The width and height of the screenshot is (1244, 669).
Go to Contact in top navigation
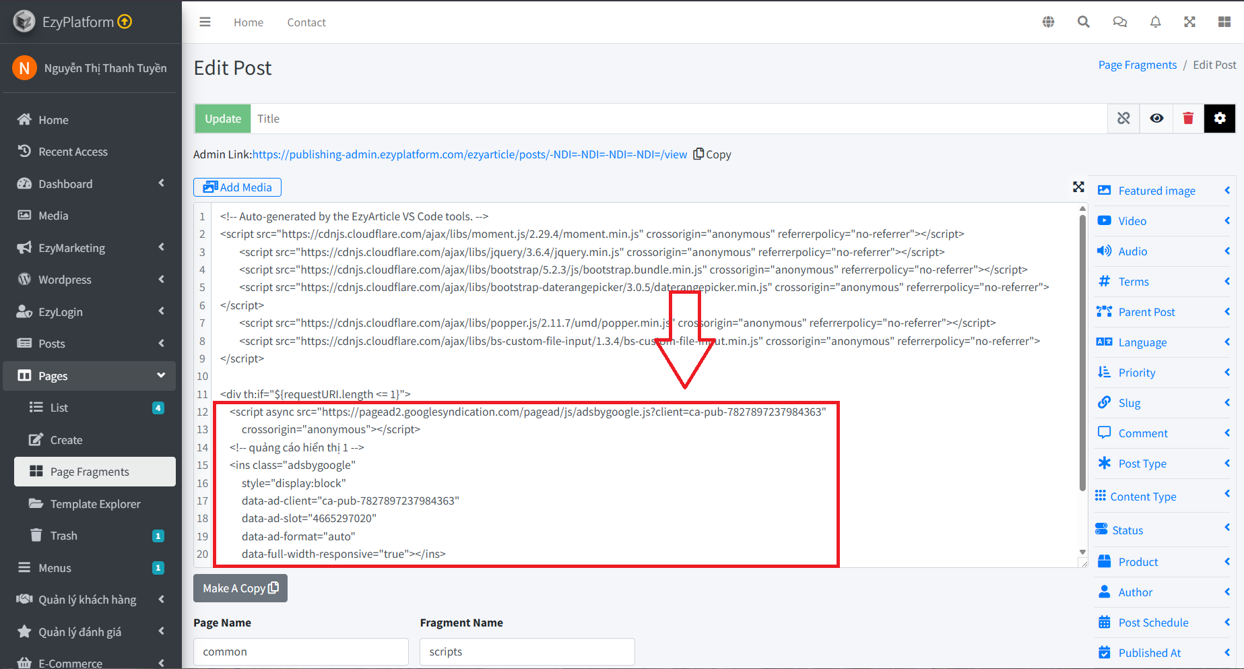(306, 22)
